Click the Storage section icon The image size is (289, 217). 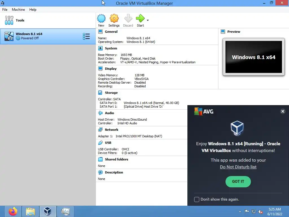point(100,93)
